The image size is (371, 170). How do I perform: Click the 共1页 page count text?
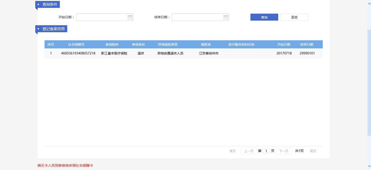click(299, 151)
